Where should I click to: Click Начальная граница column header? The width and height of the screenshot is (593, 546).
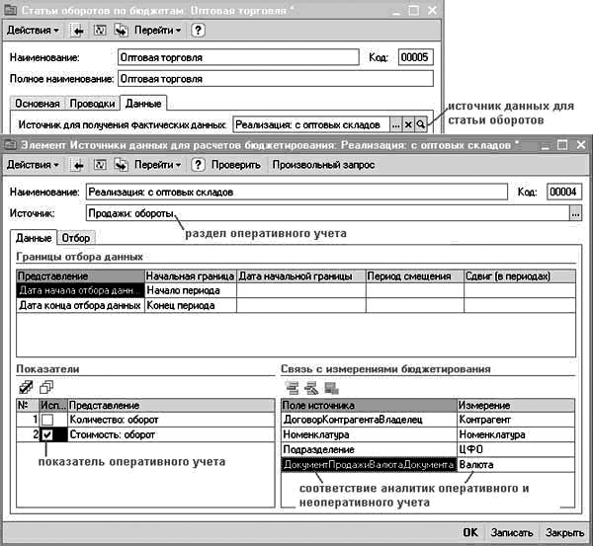click(190, 276)
